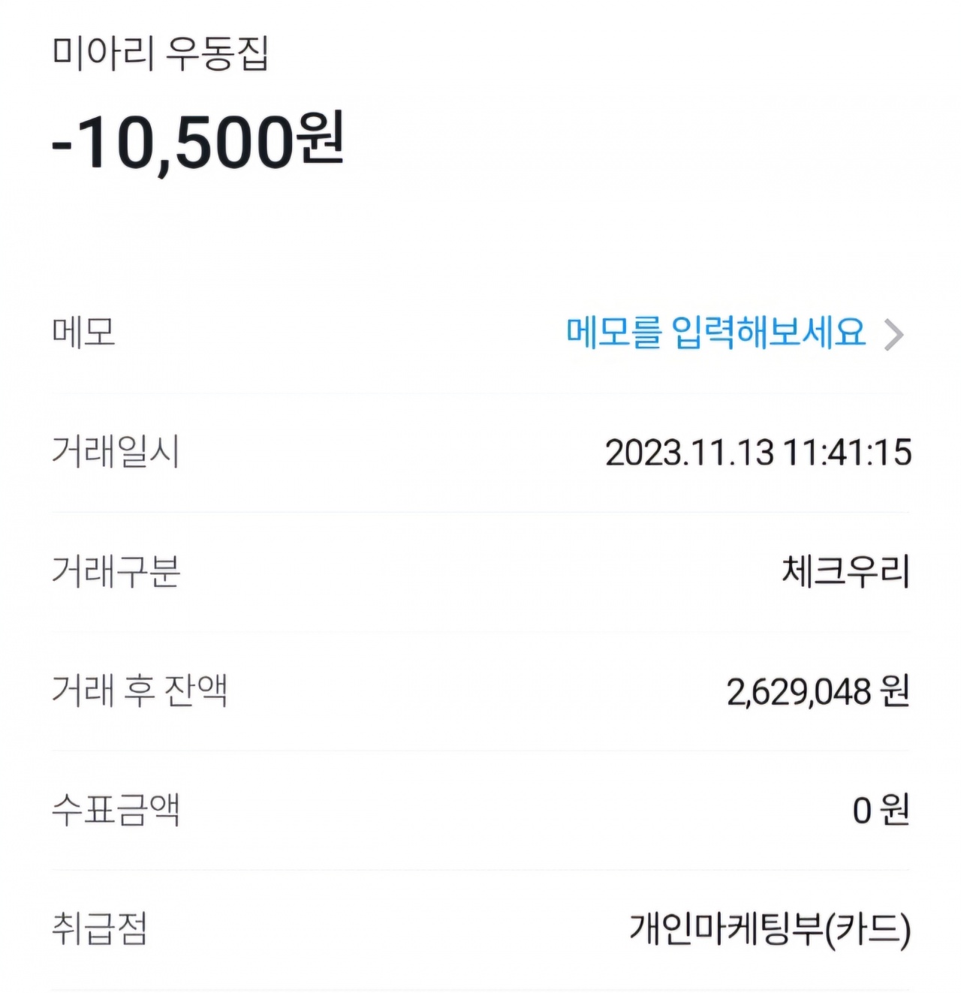The width and height of the screenshot is (961, 993).
Task: Select the transaction date 2023.11.13
Action: [688, 453]
